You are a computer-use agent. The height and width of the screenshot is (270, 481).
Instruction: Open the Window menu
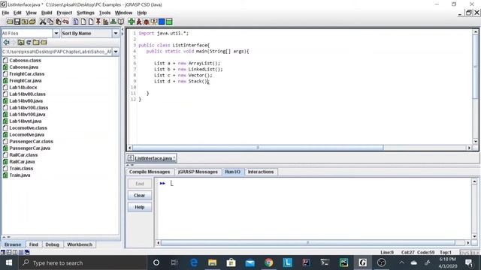click(123, 13)
